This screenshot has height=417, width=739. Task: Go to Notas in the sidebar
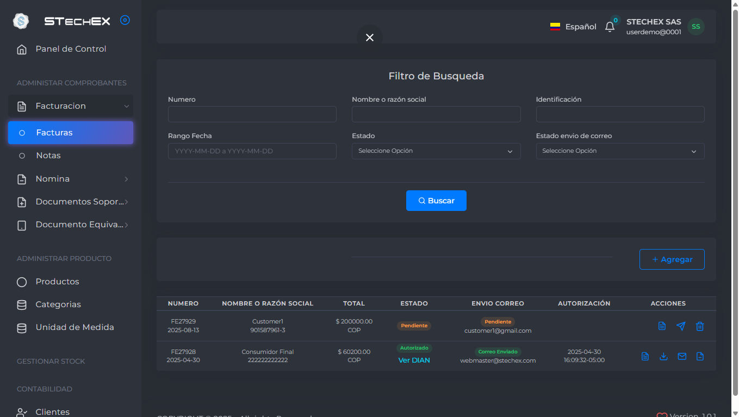48,155
